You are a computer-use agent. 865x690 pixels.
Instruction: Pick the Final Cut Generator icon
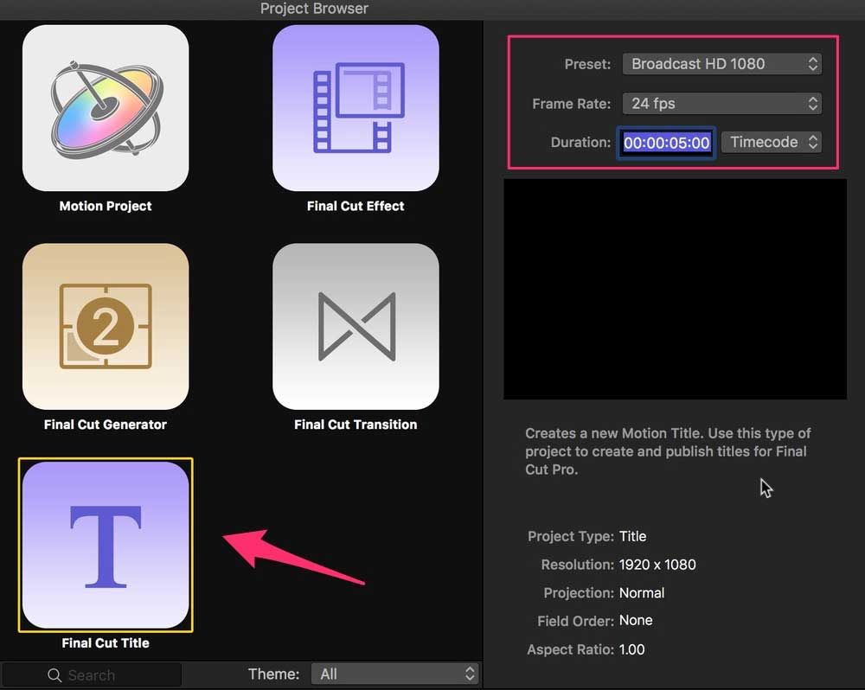pyautogui.click(x=106, y=327)
